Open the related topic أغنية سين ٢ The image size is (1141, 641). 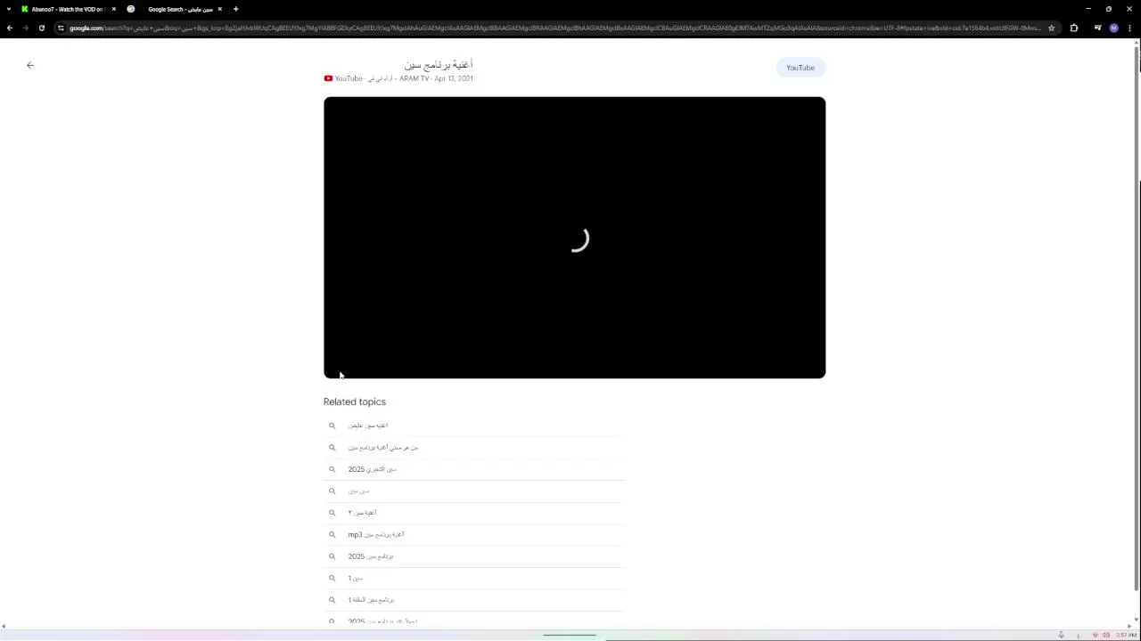point(474,513)
